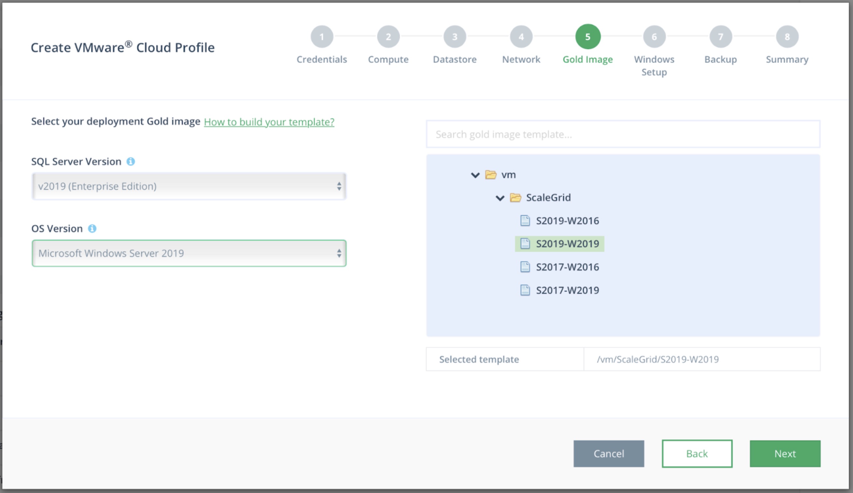Go to step 8 Summary
Screen dimensions: 853x493
[787, 36]
